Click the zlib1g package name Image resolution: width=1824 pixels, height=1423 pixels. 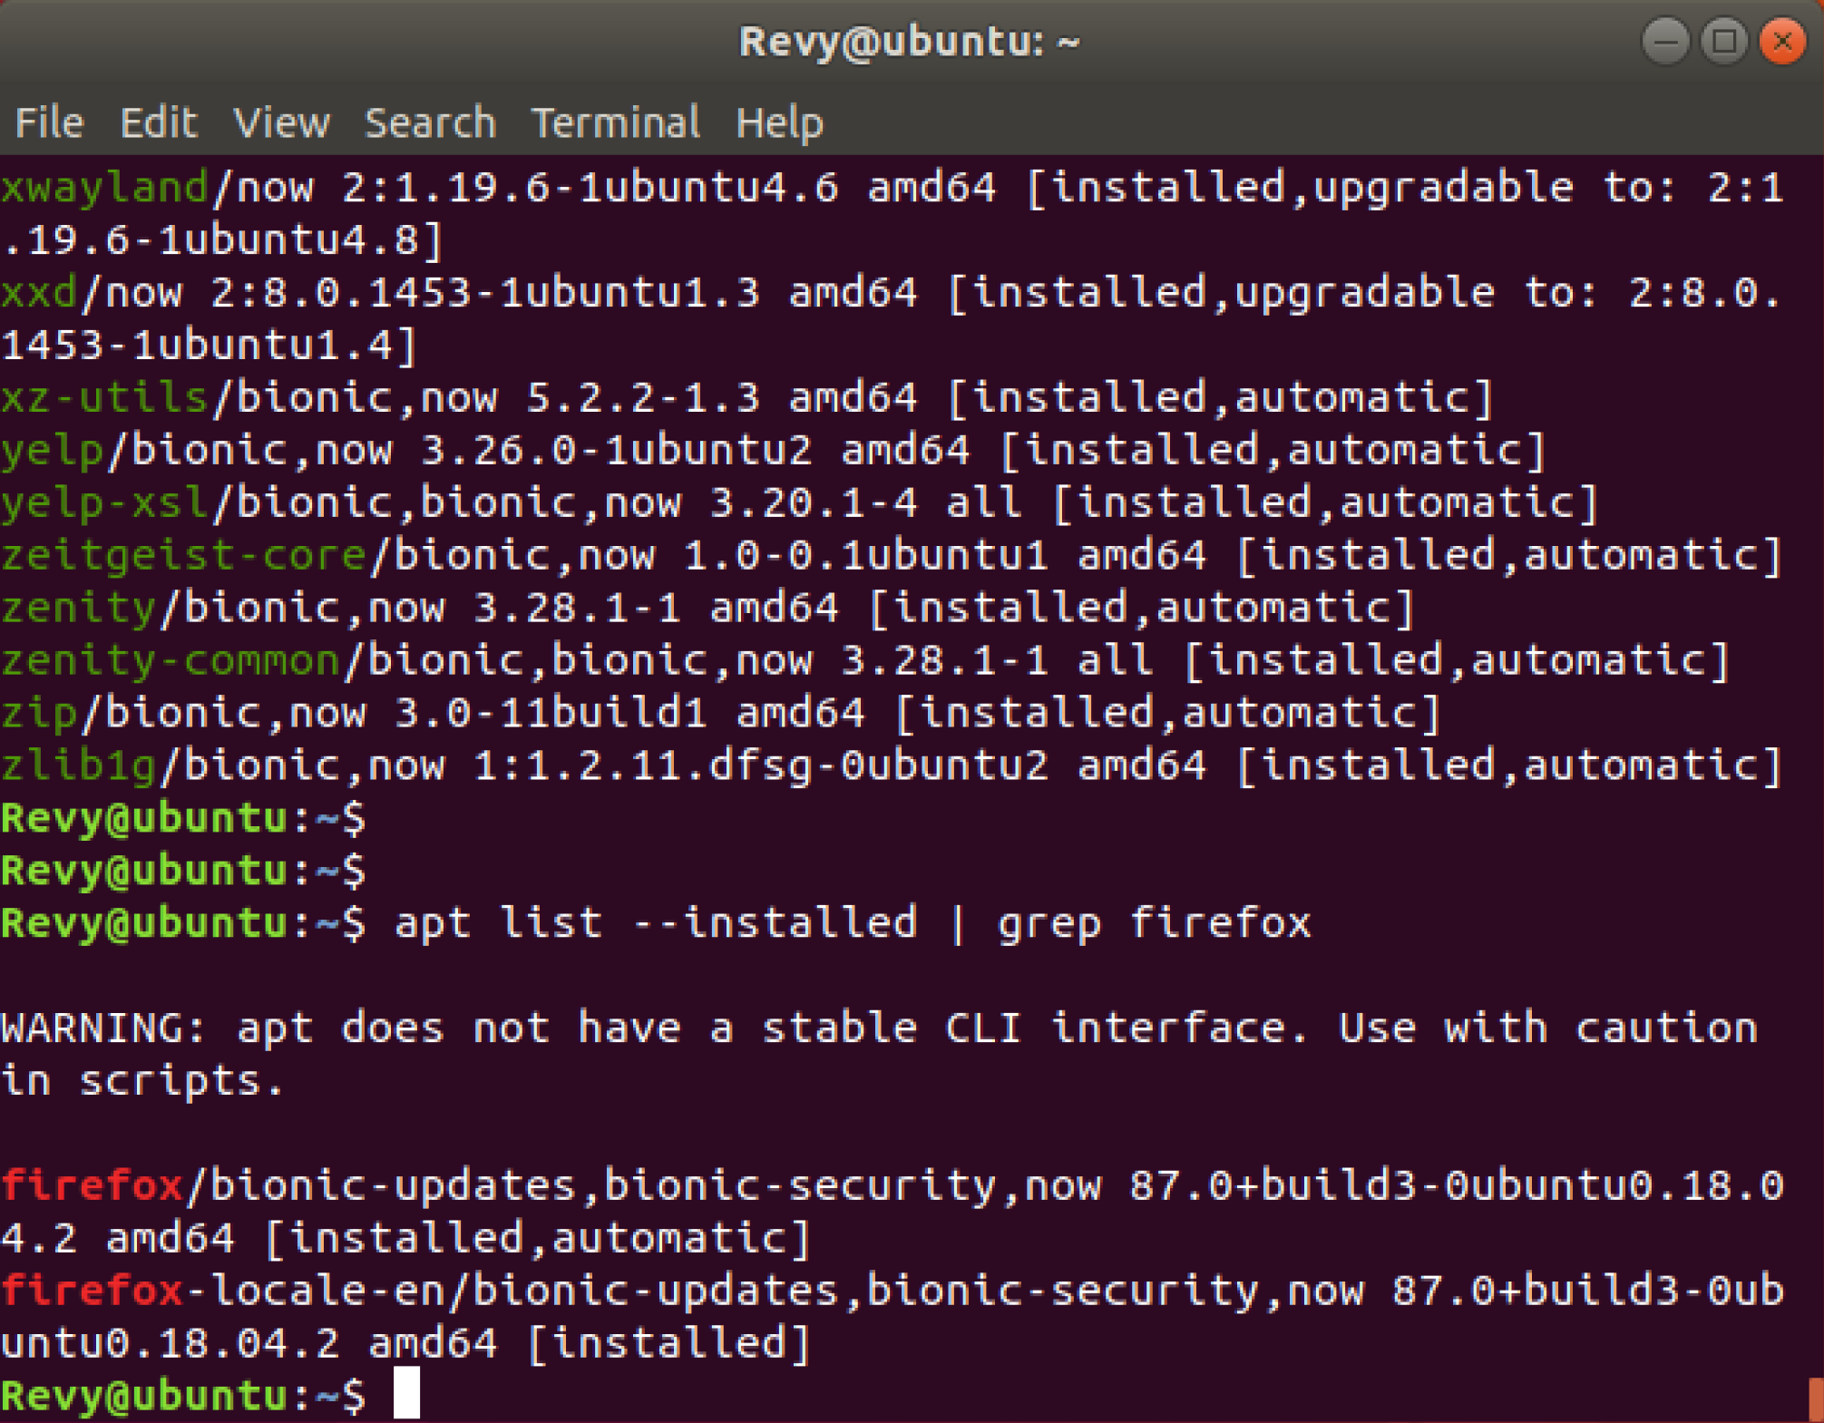(x=79, y=765)
